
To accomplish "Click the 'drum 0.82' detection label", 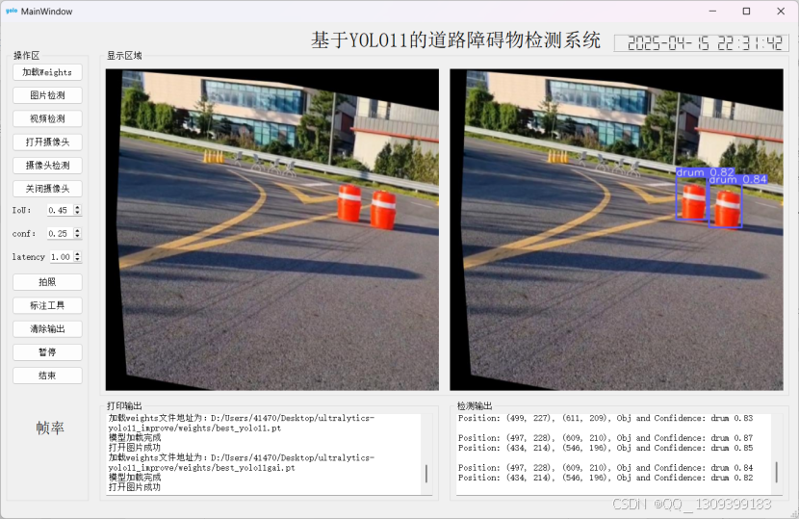I will click(x=706, y=171).
